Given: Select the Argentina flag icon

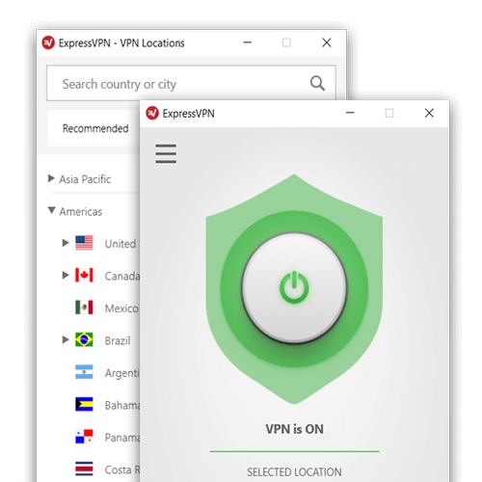Looking at the screenshot, I should (84, 372).
